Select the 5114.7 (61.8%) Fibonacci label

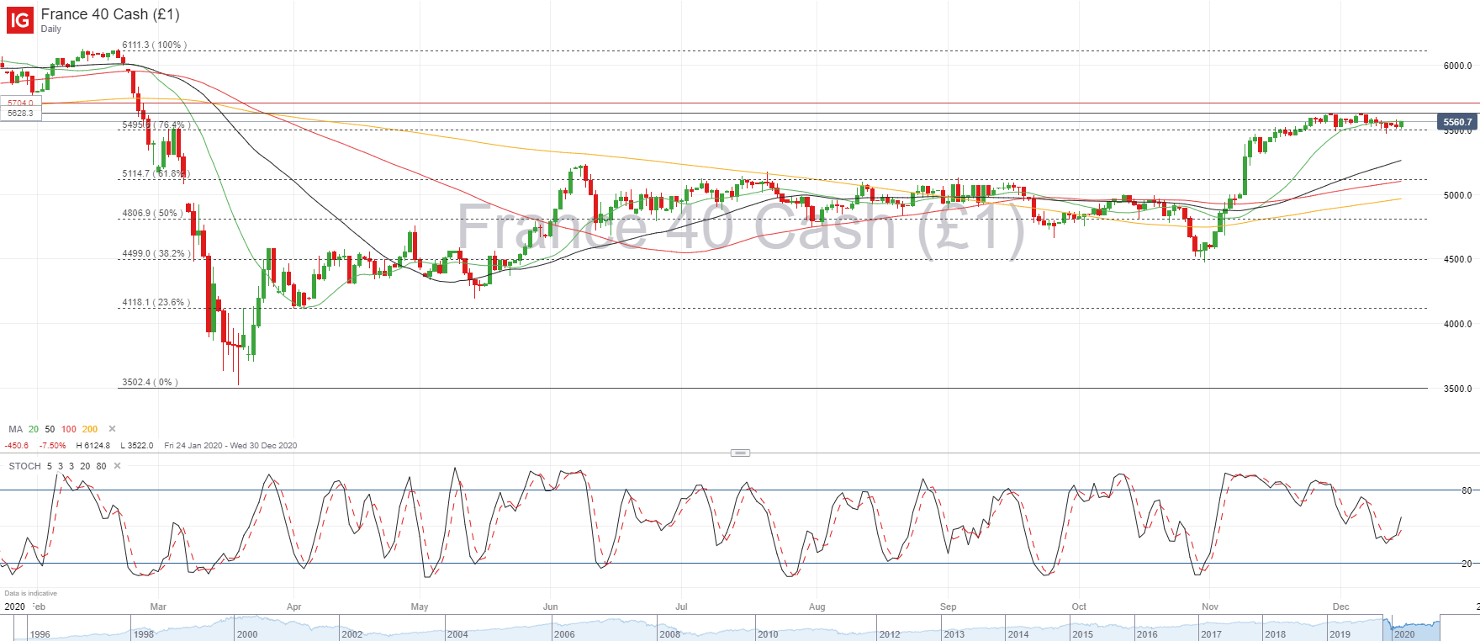click(156, 174)
